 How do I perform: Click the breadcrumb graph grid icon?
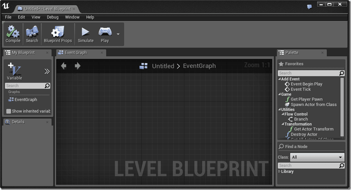pos(143,66)
